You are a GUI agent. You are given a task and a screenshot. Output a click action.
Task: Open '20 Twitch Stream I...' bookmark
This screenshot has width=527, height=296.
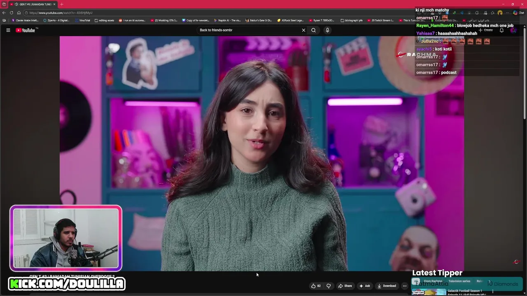380,20
